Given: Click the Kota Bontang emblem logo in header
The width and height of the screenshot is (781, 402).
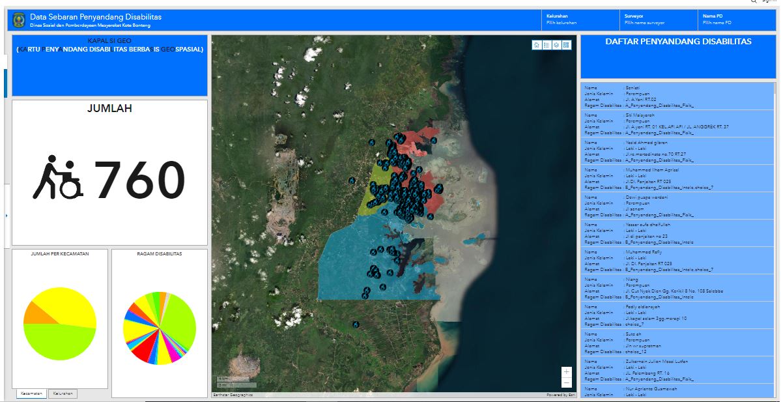Looking at the screenshot, I should pyautogui.click(x=19, y=20).
